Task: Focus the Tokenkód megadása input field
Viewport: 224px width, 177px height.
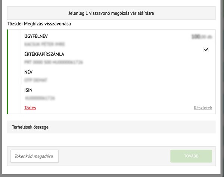Action: 35,156
